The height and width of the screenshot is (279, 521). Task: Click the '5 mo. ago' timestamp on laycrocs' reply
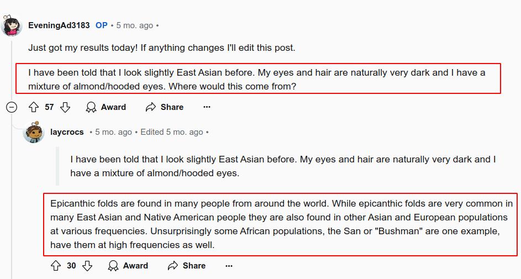click(113, 132)
